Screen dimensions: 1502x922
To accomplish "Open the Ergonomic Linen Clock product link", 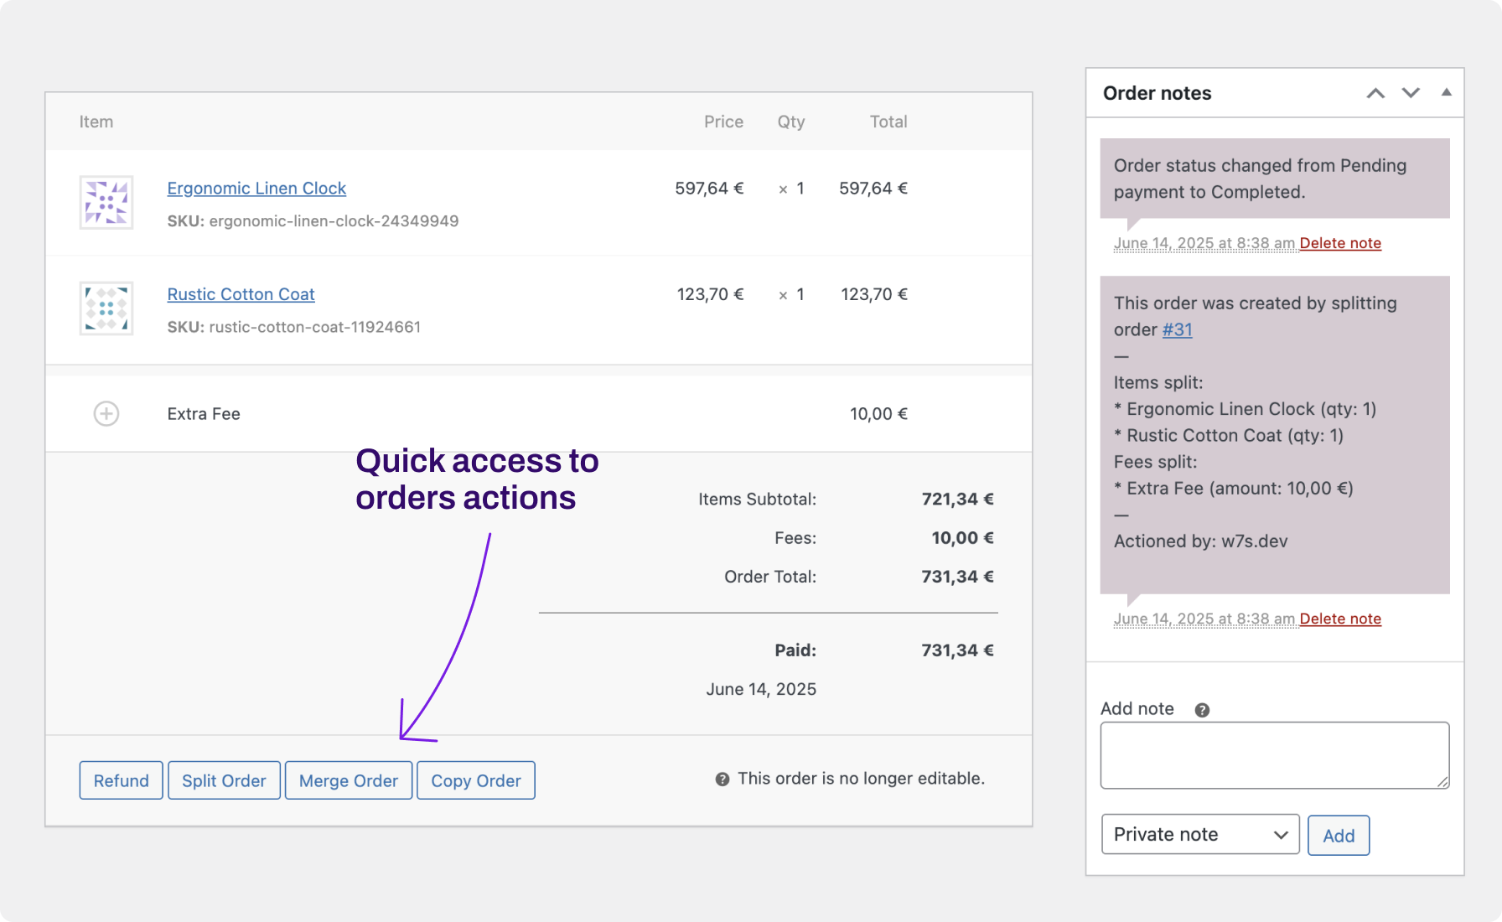I will [x=256, y=188].
